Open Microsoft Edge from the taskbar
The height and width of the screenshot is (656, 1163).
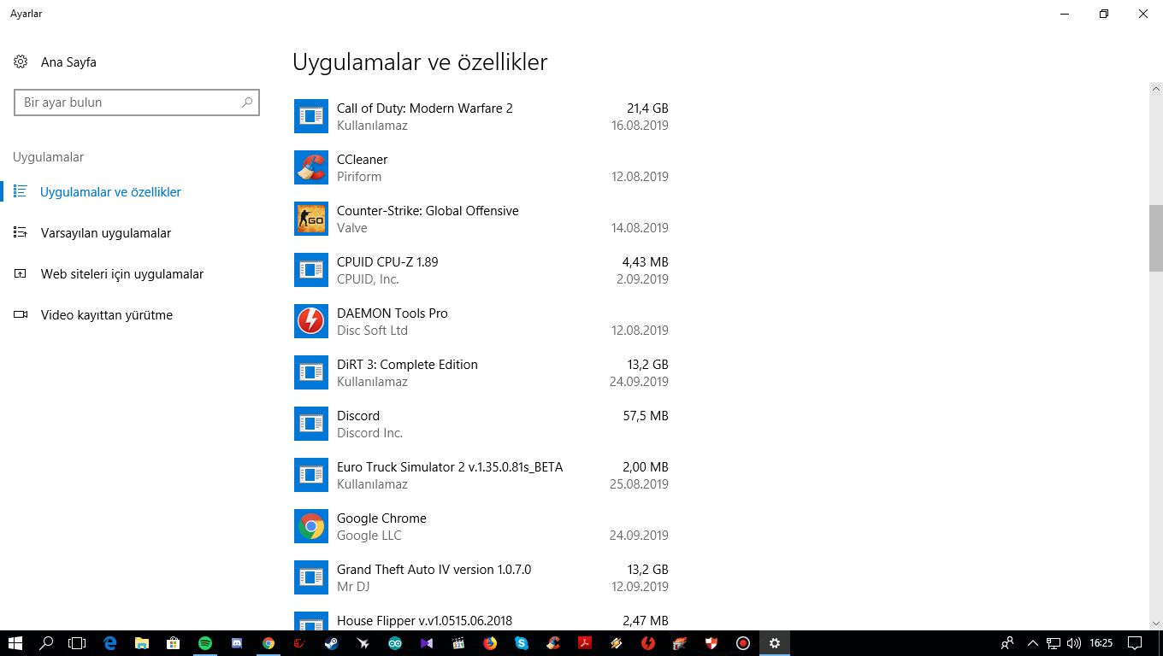(x=109, y=643)
